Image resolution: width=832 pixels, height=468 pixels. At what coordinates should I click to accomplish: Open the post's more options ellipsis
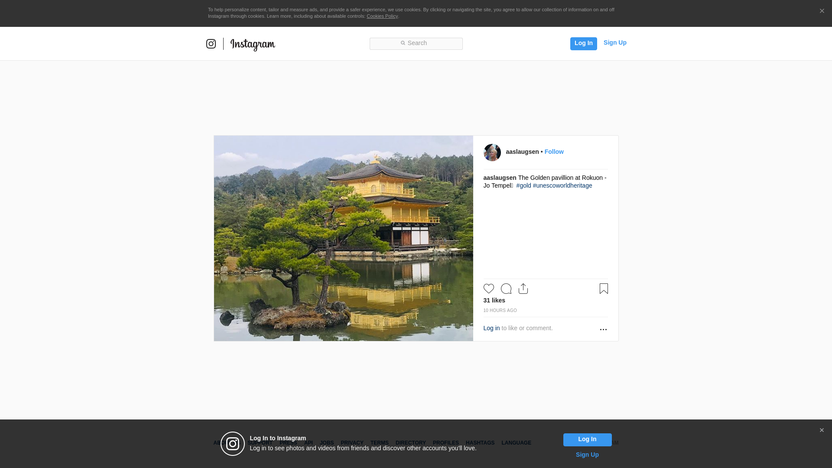coord(603,330)
